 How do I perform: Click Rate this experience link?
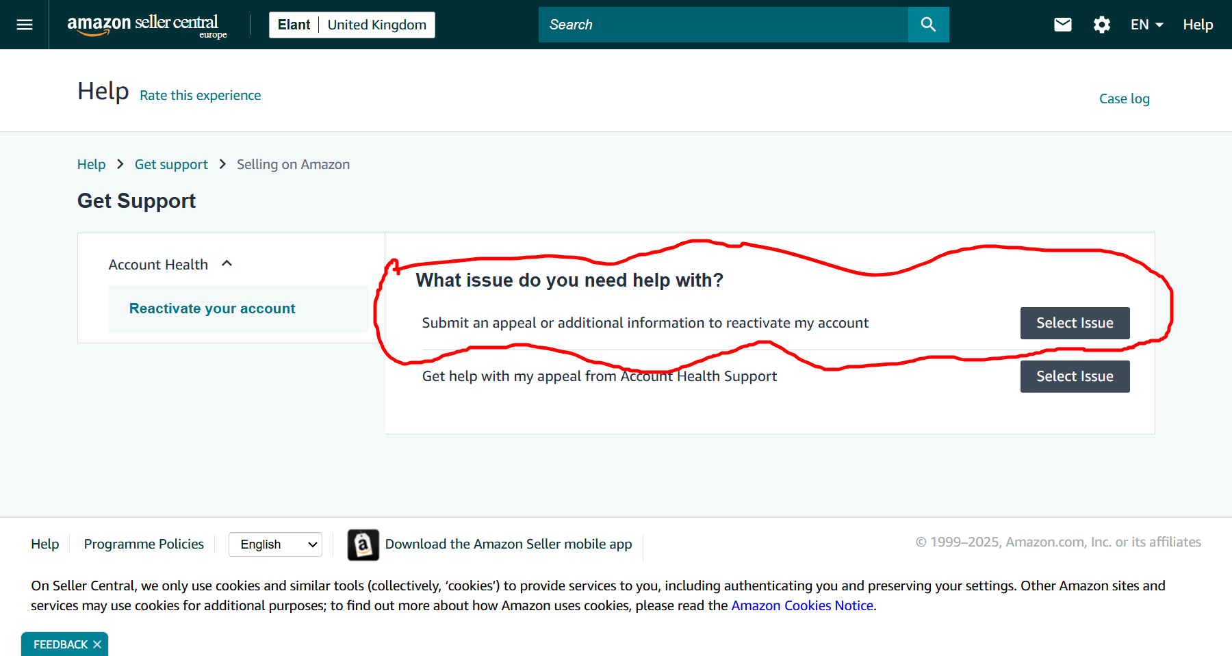200,95
